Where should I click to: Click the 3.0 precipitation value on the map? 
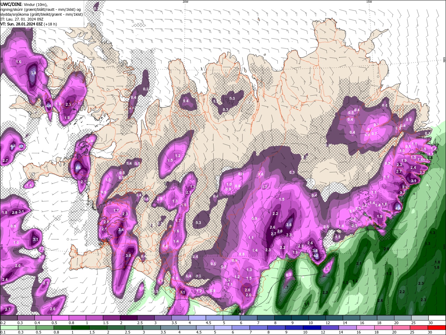pos(128,255)
